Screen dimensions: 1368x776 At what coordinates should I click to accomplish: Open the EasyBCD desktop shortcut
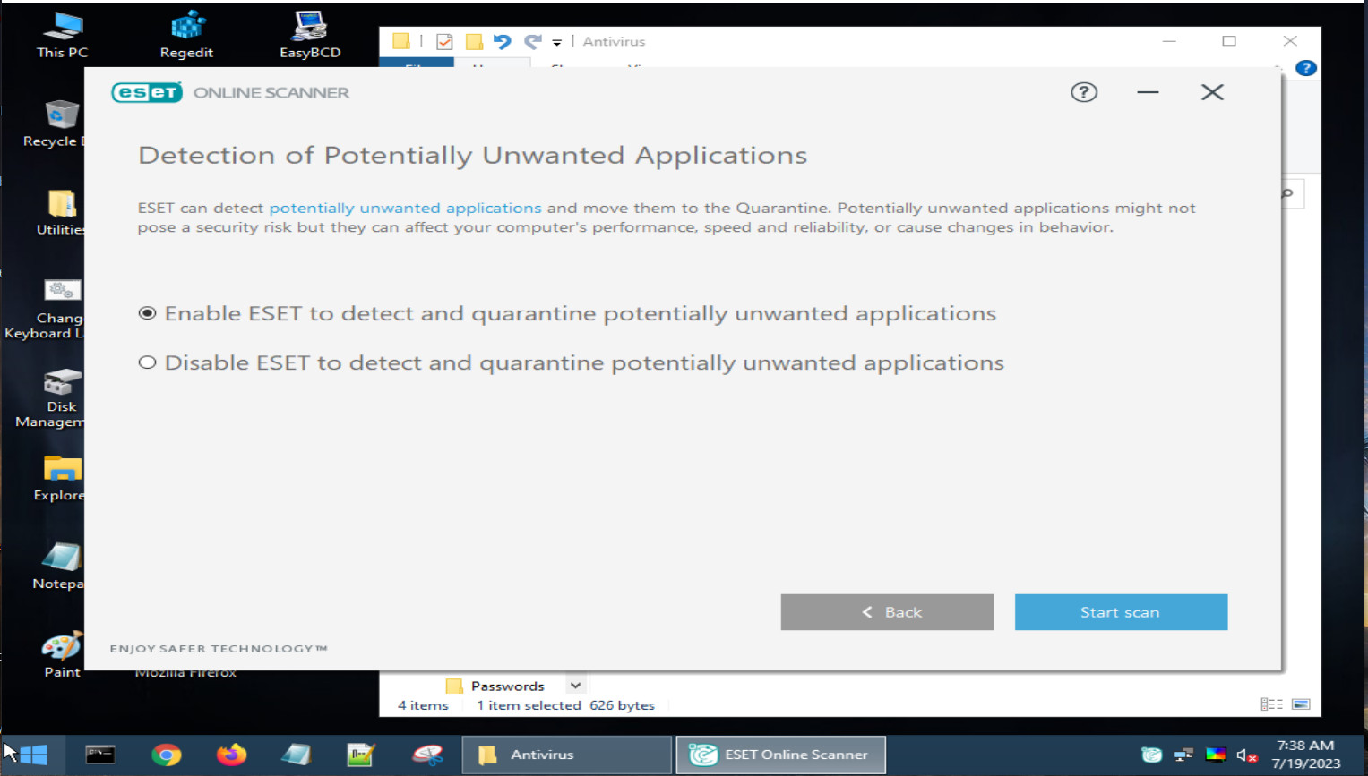[310, 35]
